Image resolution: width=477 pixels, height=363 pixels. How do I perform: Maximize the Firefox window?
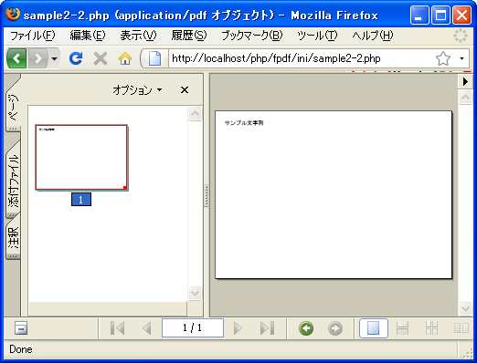(x=440, y=15)
